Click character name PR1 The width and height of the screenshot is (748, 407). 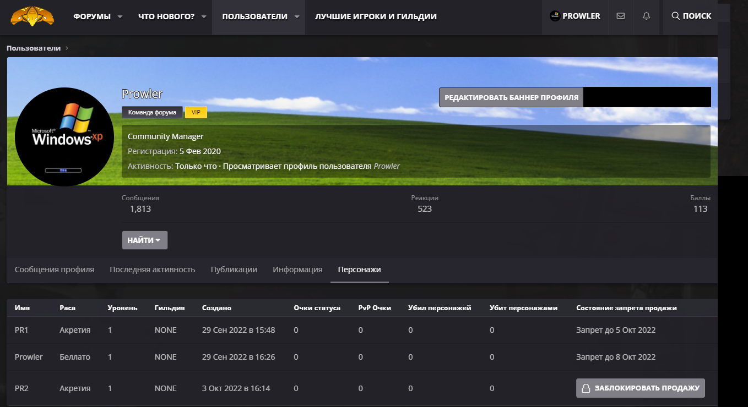point(21,330)
